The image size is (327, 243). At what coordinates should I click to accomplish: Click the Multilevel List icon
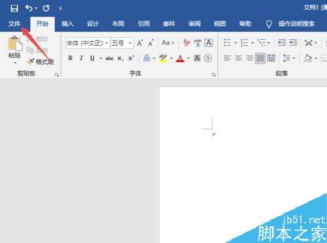pyautogui.click(x=261, y=42)
